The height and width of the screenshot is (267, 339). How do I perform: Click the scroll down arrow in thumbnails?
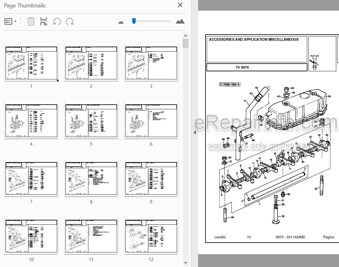point(185,263)
